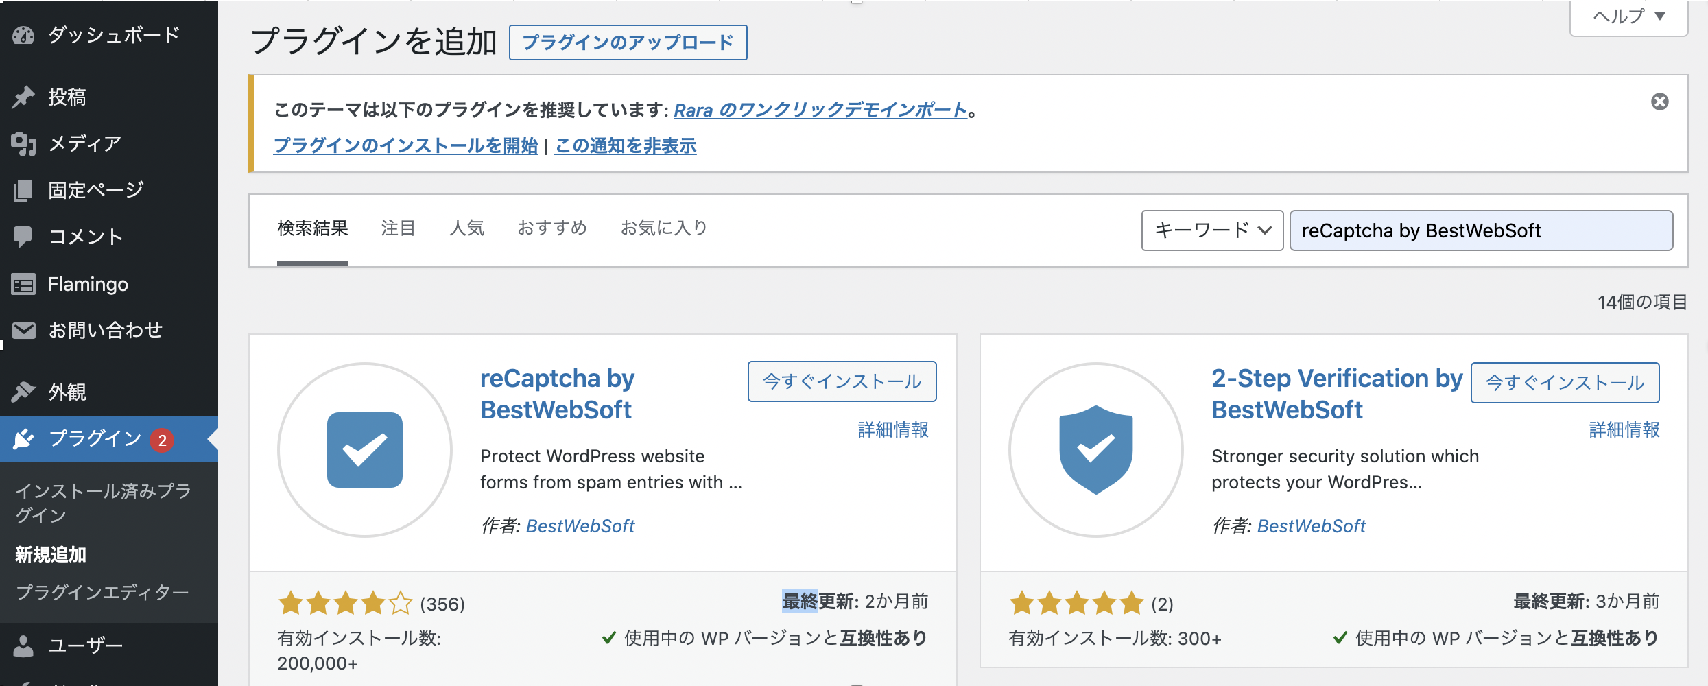Click the star rating of reCaptcha plugin

pyautogui.click(x=346, y=604)
